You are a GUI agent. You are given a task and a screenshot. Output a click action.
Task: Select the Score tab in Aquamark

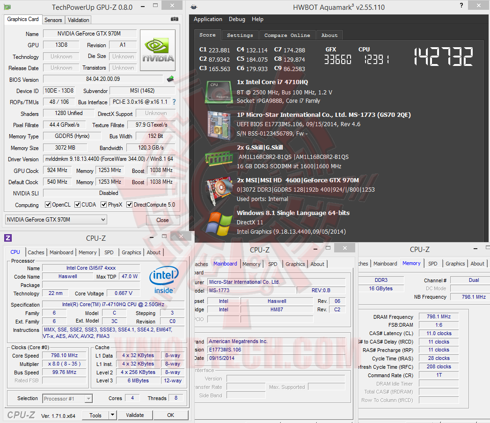click(207, 35)
